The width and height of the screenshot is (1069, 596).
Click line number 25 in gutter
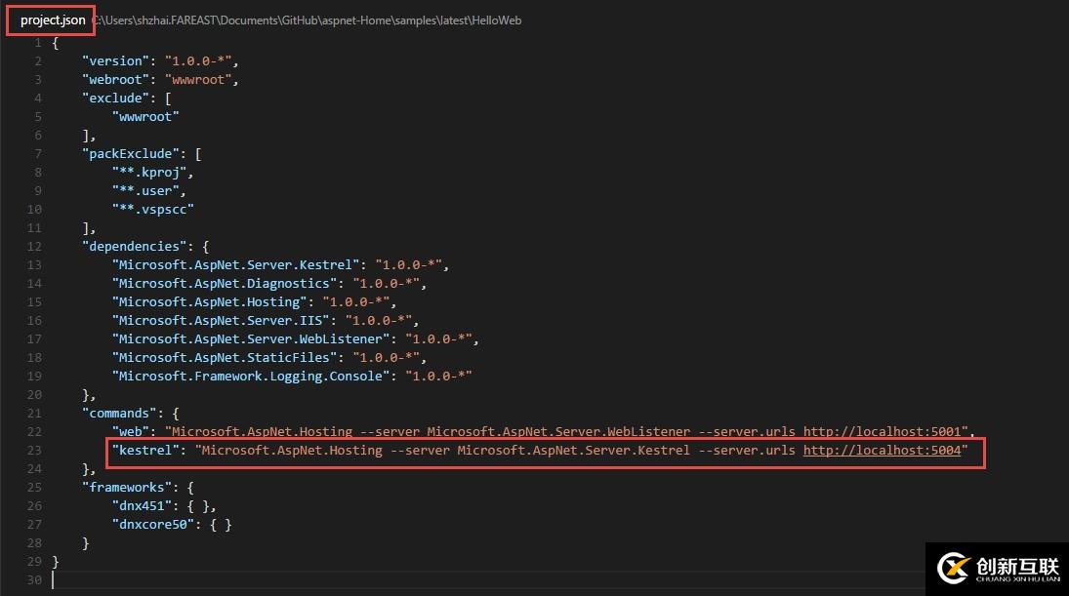(34, 488)
